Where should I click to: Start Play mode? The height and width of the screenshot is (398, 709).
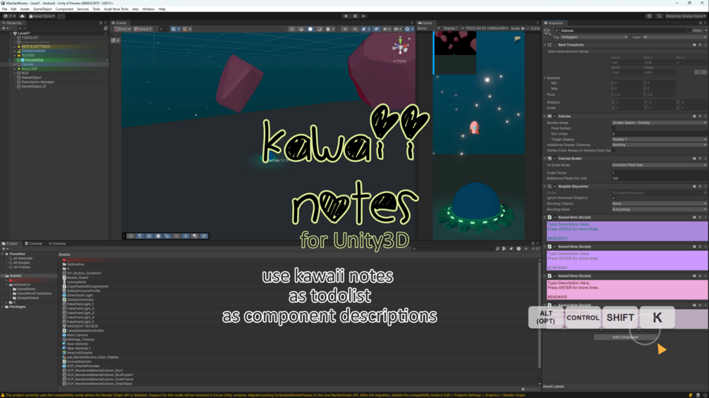pos(346,15)
